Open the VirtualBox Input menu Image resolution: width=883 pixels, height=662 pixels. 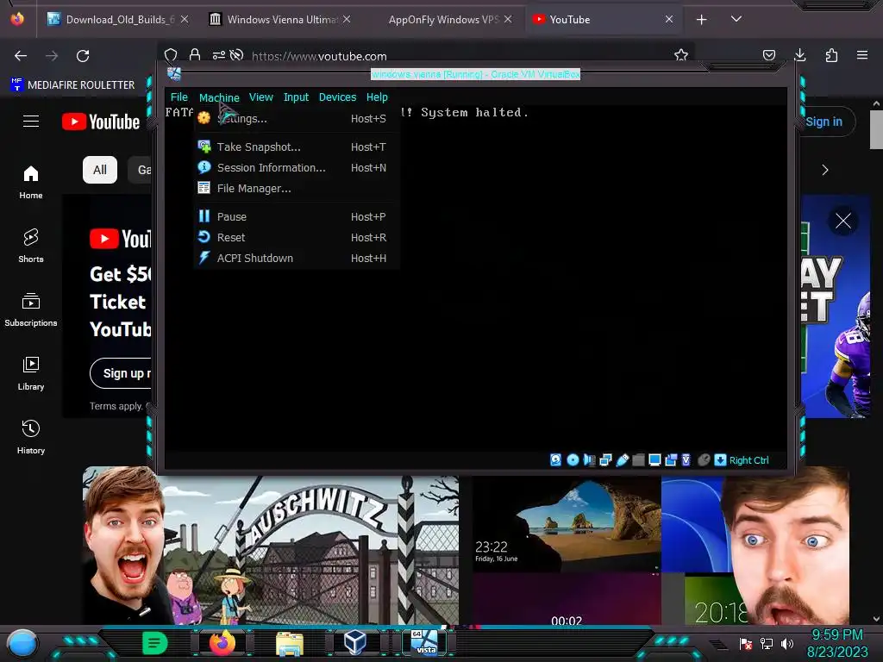pos(296,97)
